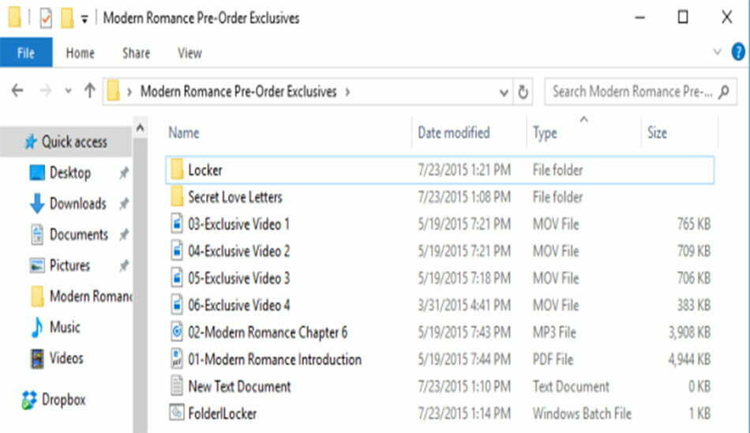
Task: Open Videos in the navigation pane
Action: [x=66, y=358]
